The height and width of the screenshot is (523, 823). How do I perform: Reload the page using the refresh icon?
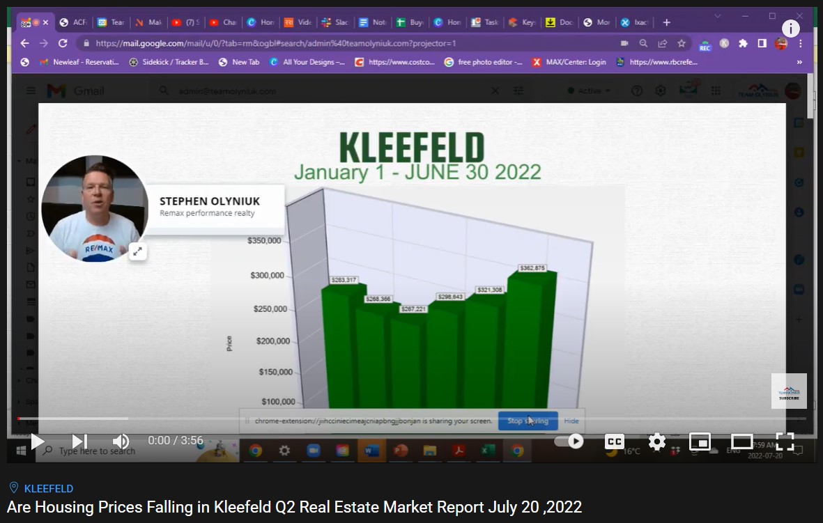click(63, 43)
